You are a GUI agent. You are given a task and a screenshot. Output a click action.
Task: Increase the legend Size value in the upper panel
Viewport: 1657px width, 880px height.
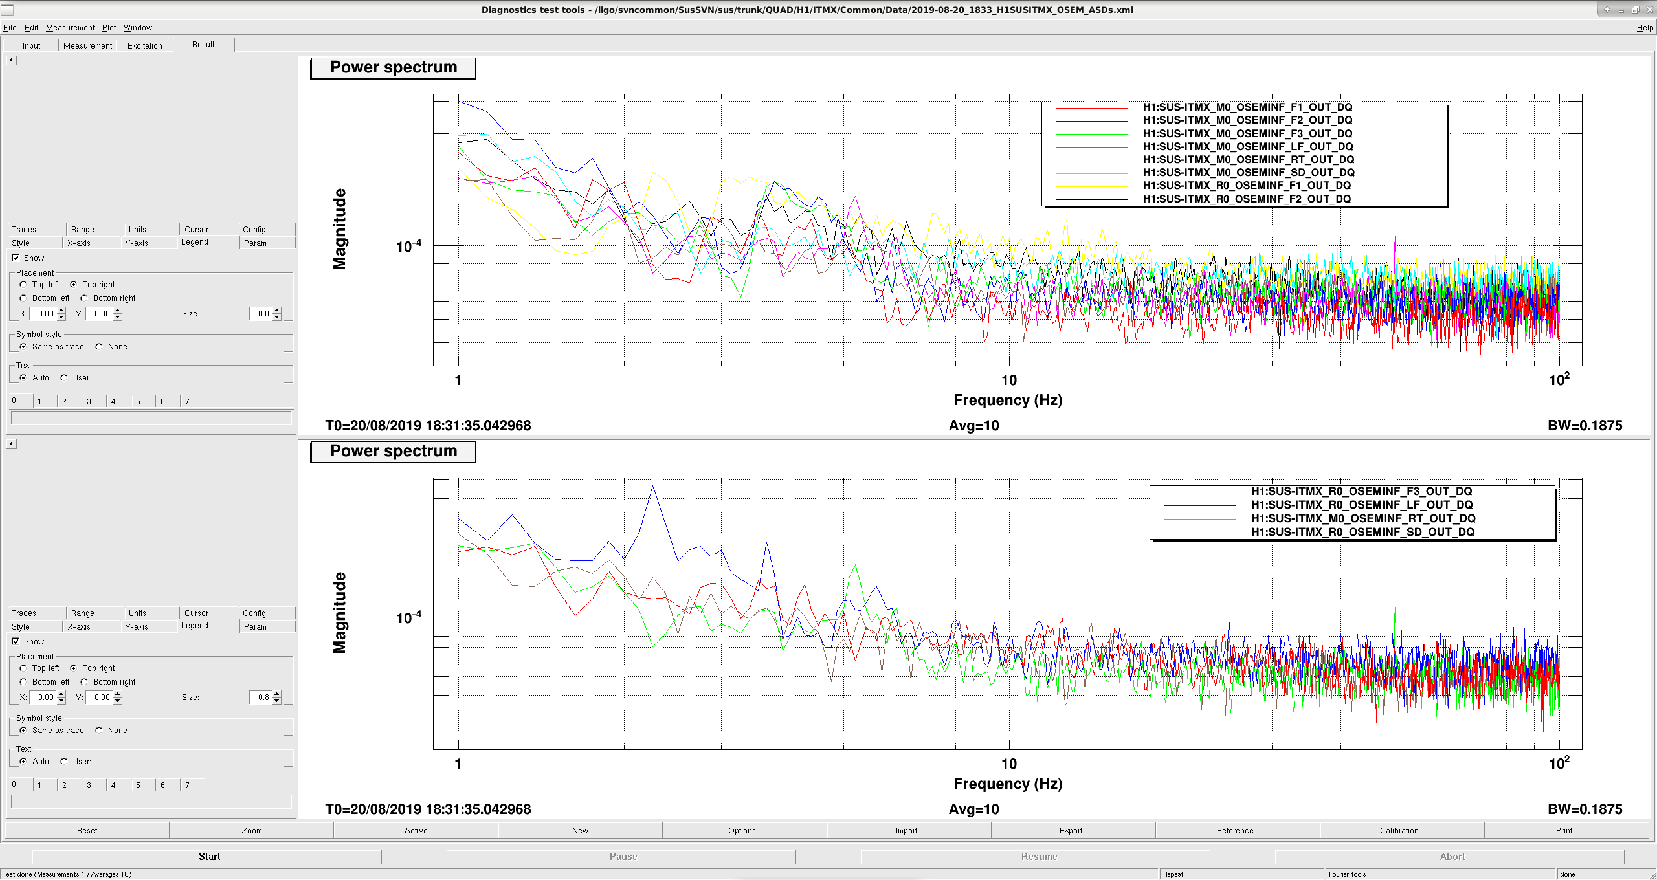[277, 311]
